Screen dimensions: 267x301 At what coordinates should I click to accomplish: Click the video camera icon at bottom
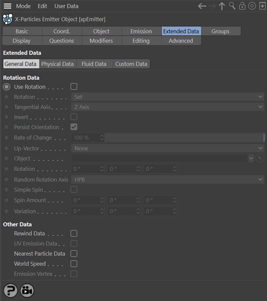tap(27, 290)
